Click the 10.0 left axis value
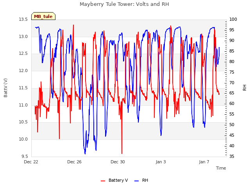250x188 pixels. [x=23, y=139]
